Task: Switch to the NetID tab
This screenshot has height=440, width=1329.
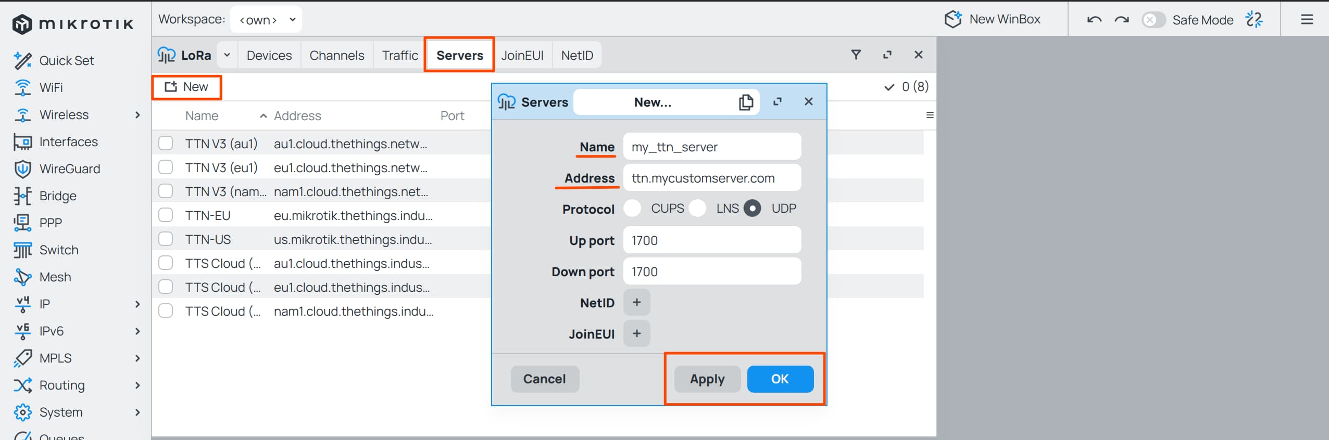Action: [577, 55]
